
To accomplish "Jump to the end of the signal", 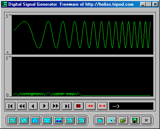I will 67,106.
